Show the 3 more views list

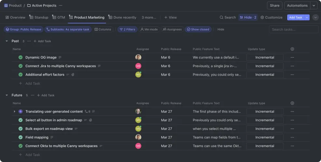(149, 17)
